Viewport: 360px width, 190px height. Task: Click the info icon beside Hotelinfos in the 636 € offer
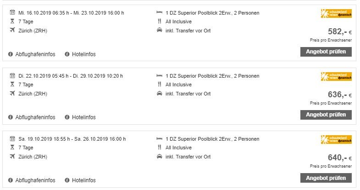(67, 117)
